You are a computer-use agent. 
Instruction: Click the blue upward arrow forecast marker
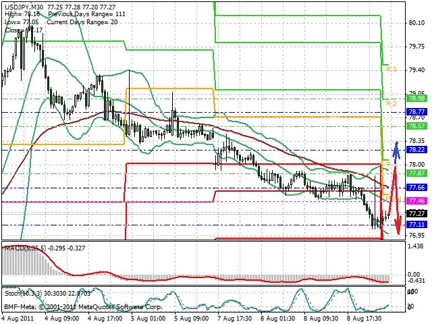(x=396, y=153)
